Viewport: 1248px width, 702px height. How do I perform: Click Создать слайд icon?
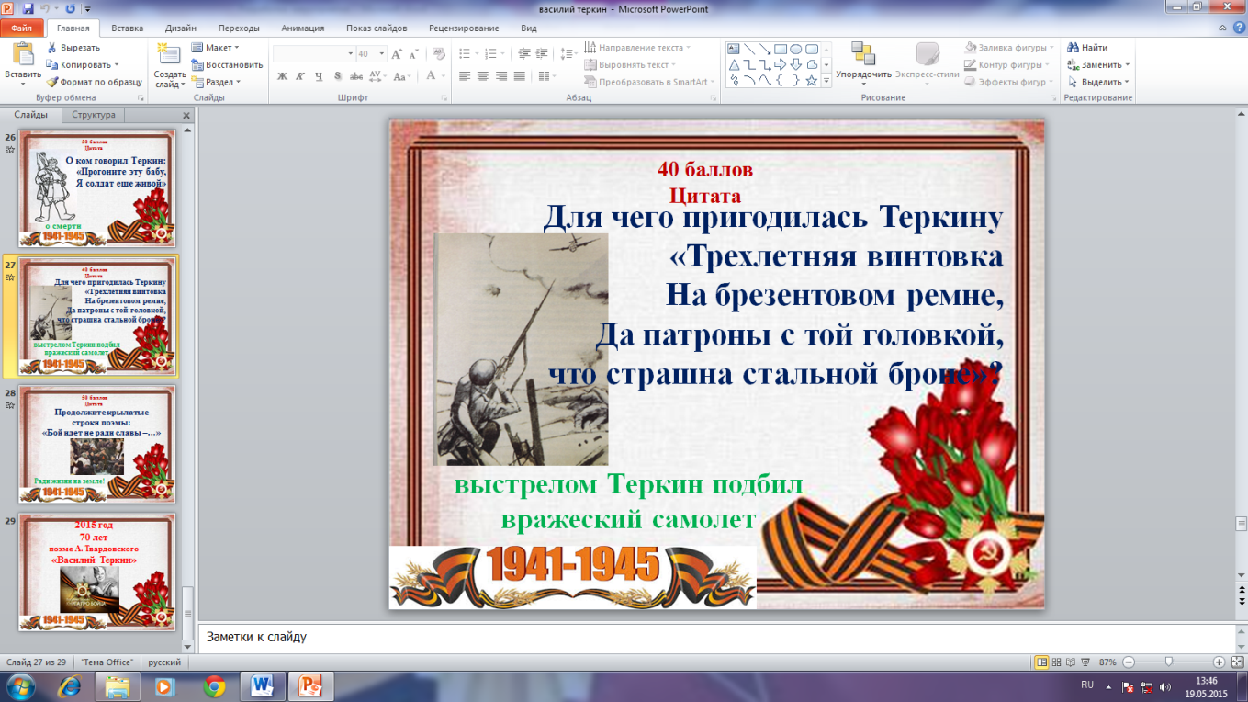[x=169, y=53]
